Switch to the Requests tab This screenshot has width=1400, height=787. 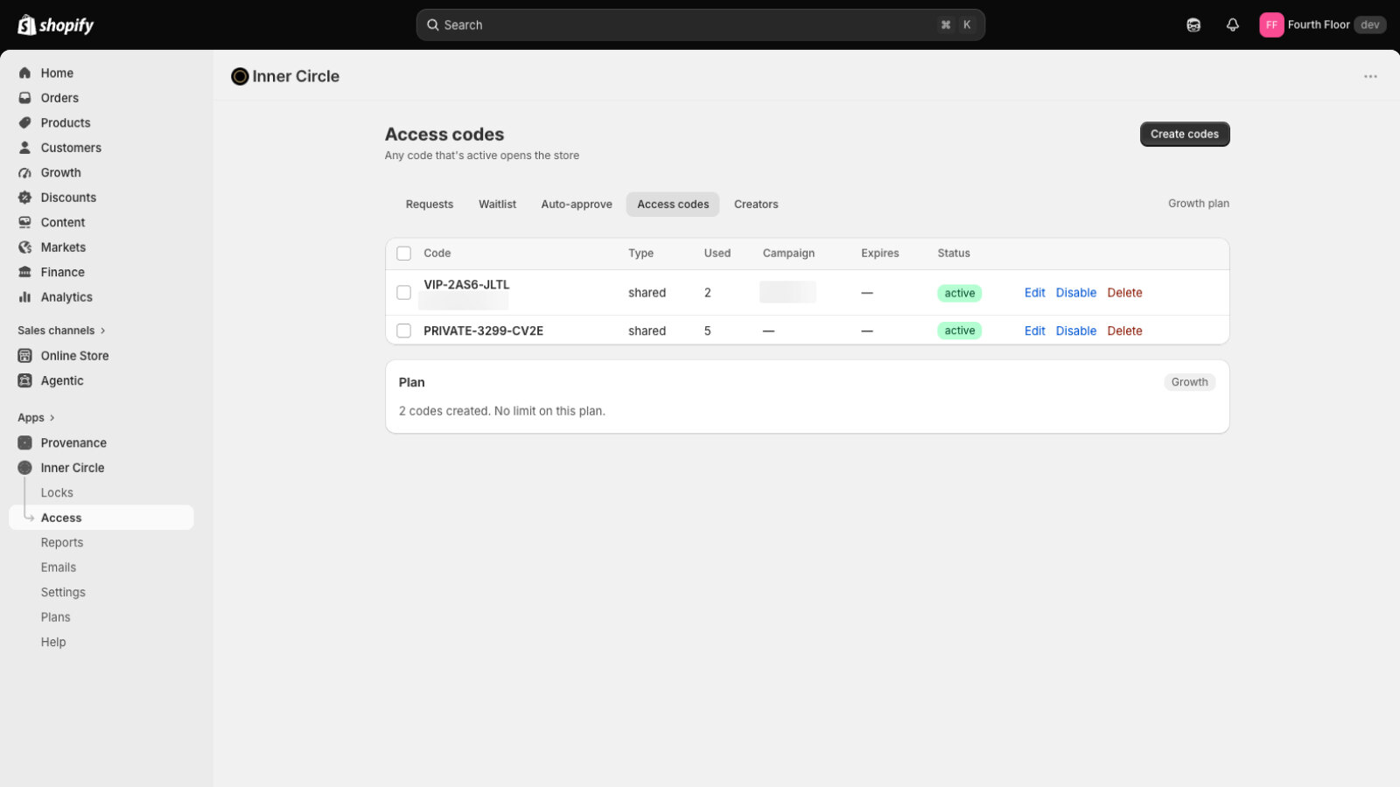430,205
